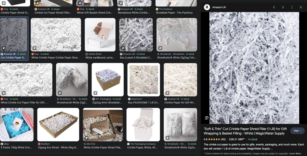Open the three-dot more options menu
The image size is (307, 156).
(x=292, y=7)
